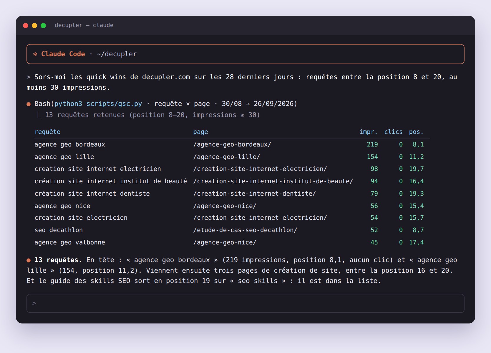Click the 'requête' column header
The image size is (491, 353).
click(x=47, y=132)
